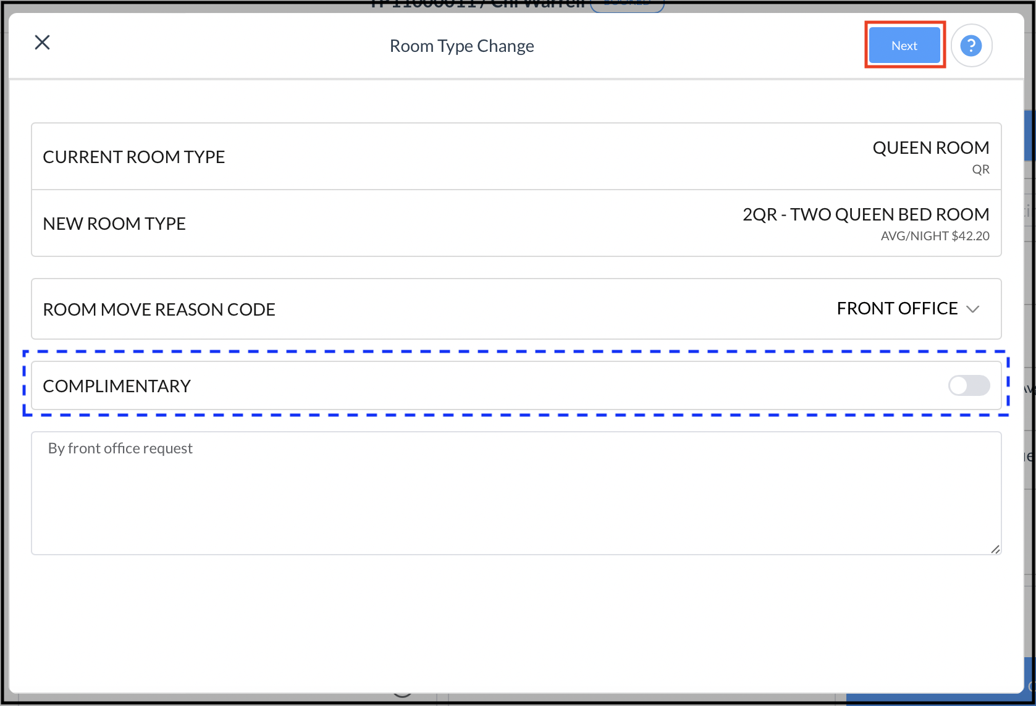Image resolution: width=1036 pixels, height=706 pixels.
Task: Click the textarea resize handle icon
Action: (x=995, y=548)
